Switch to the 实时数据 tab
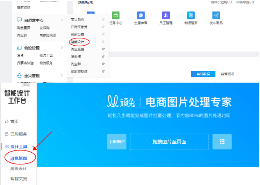 [x=203, y=74]
